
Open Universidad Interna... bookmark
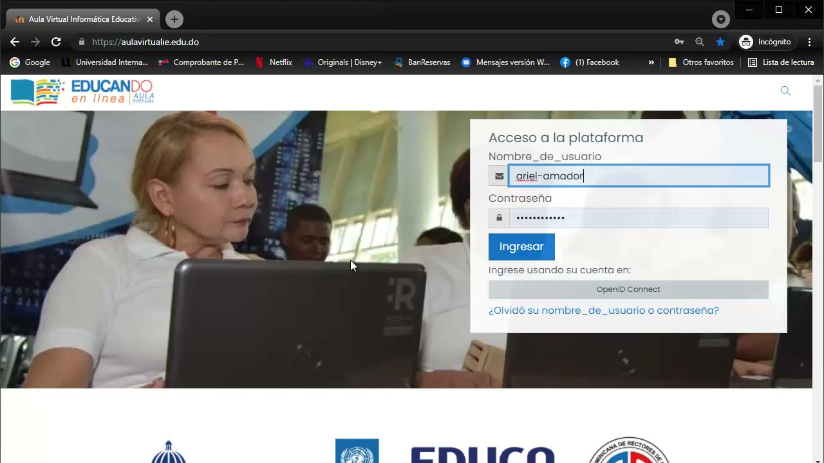tap(105, 62)
